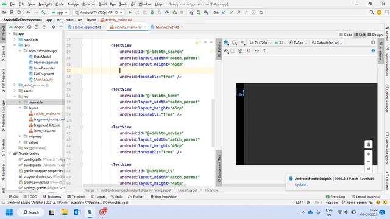Click the Update... link in notification
The image size is (390, 219).
point(302,185)
